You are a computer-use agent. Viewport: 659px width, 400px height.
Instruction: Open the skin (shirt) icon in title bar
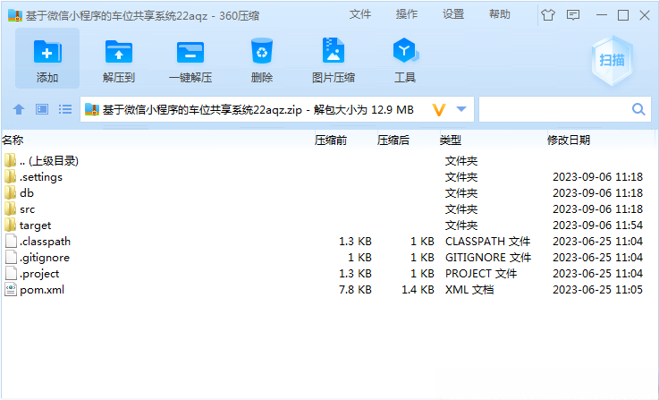pyautogui.click(x=547, y=15)
